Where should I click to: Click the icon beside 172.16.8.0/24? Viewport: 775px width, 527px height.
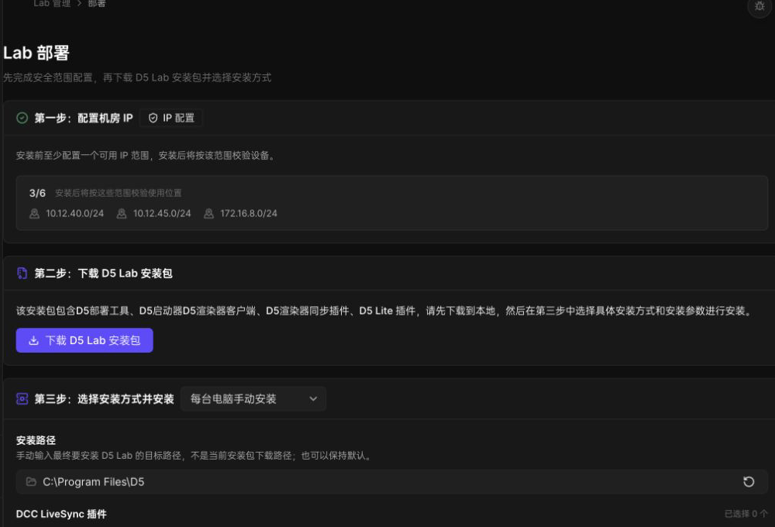pyautogui.click(x=208, y=214)
